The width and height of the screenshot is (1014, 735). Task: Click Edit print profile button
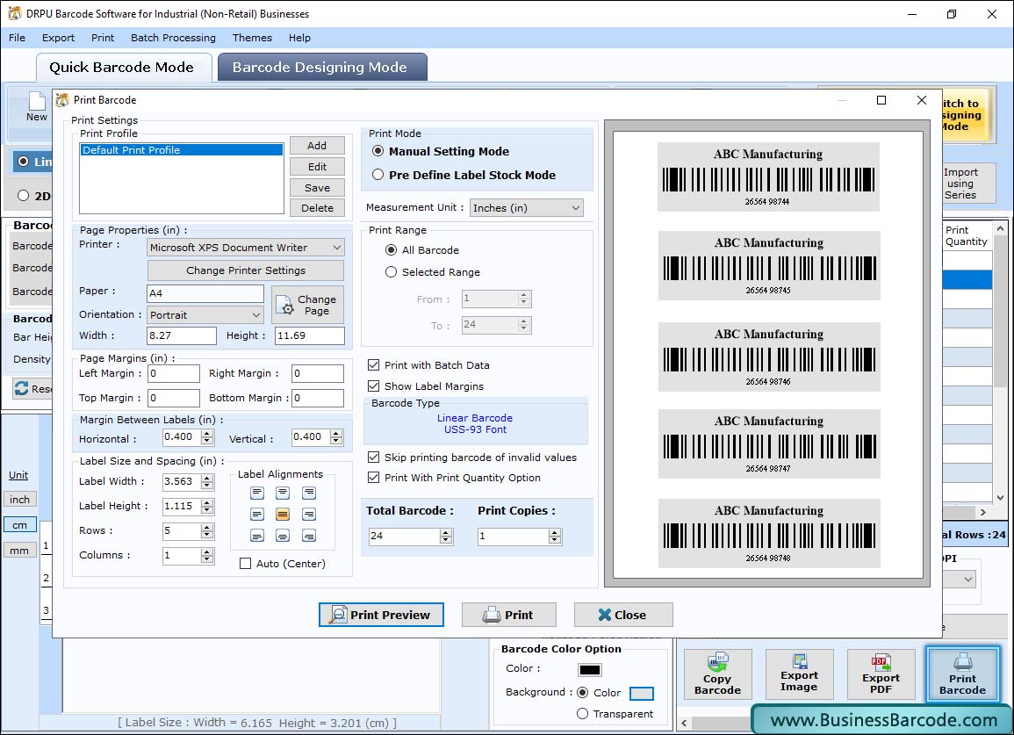[317, 166]
